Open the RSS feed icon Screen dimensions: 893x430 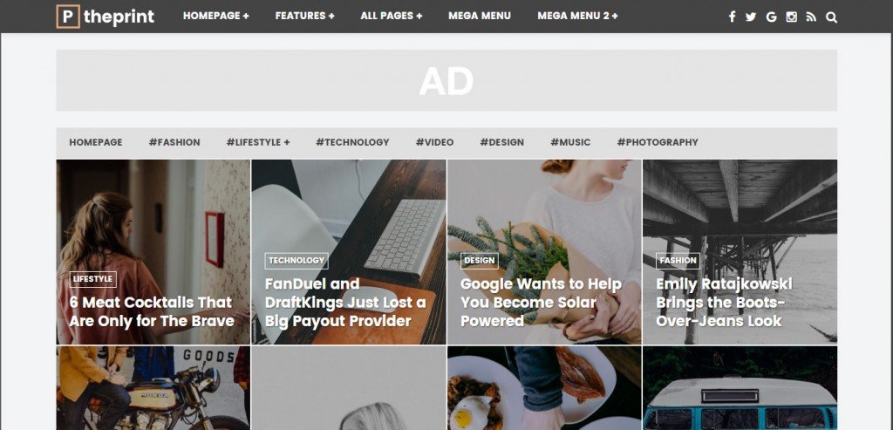point(811,17)
